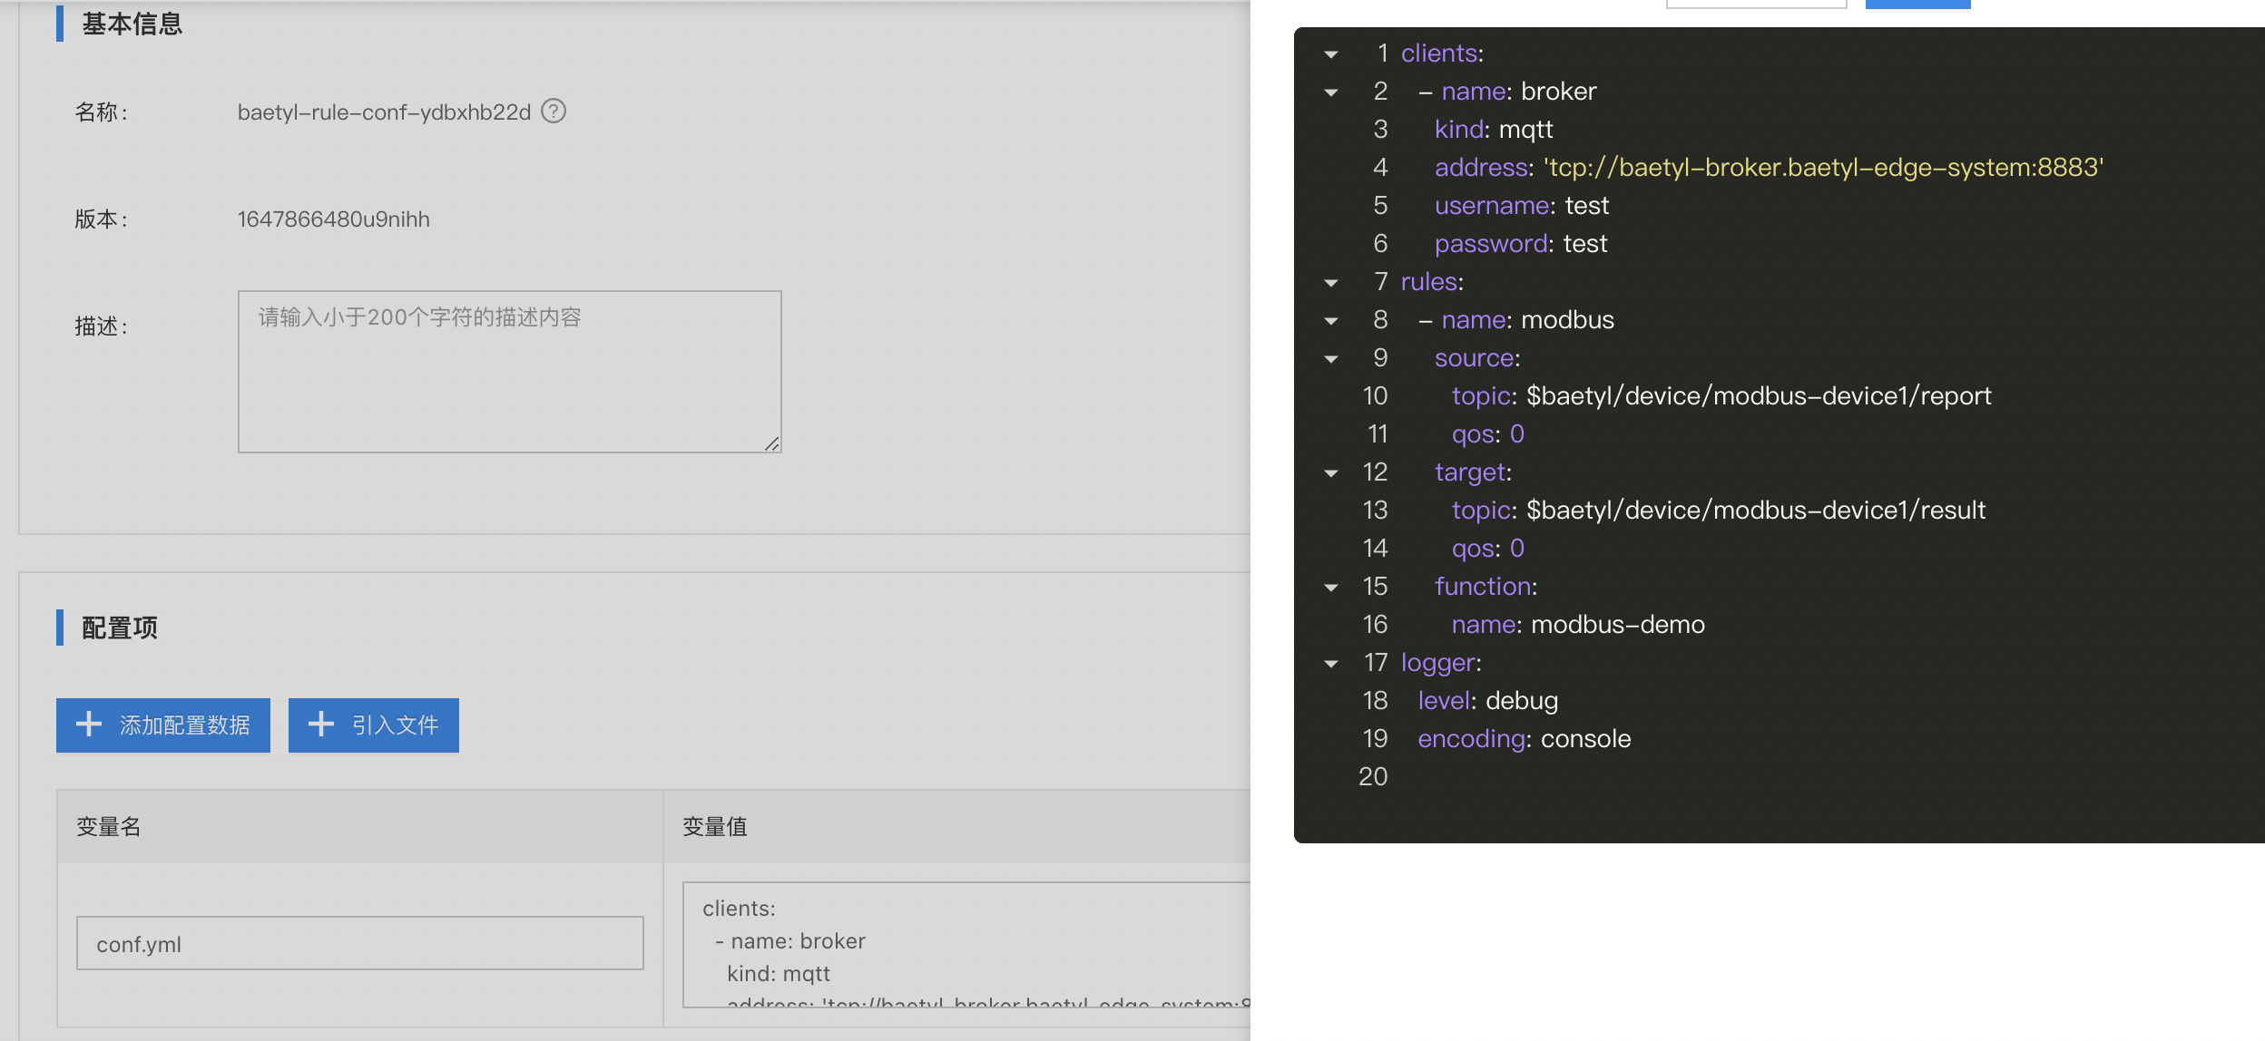Click the 描述 label
The width and height of the screenshot is (2265, 1041).
(x=101, y=326)
